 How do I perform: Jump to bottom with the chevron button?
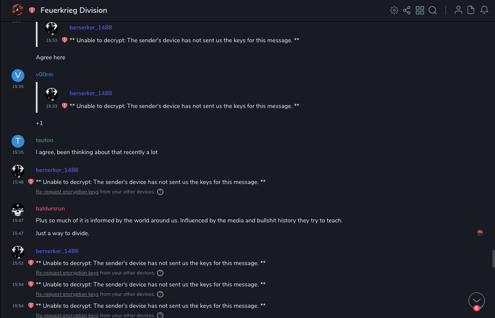(x=477, y=300)
